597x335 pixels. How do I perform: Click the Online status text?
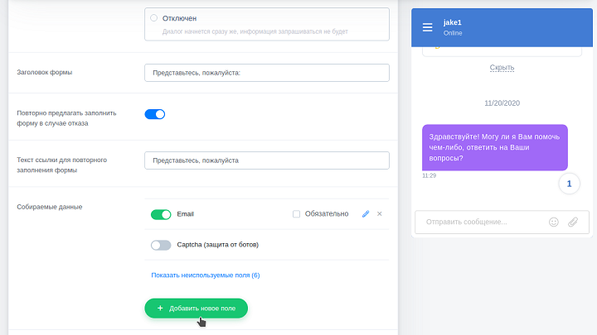(453, 33)
